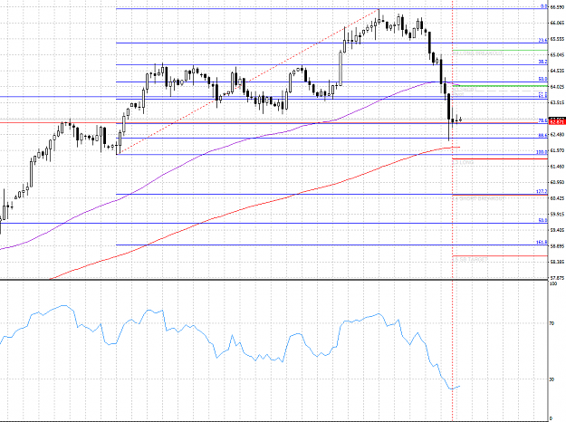The height and width of the screenshot is (422, 566).
Task: Click the LONG BREAKOUT annotation text
Action: pyautogui.click(x=477, y=53)
